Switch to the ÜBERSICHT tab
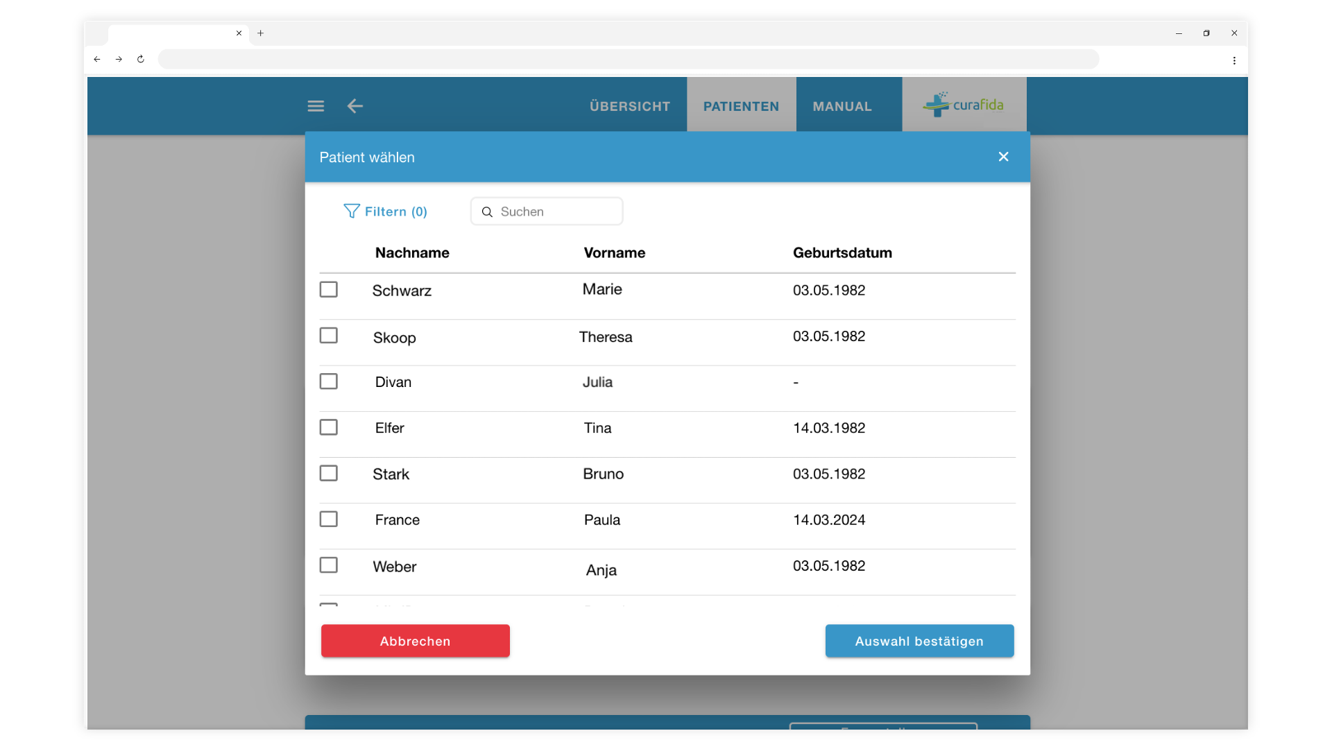Screen dimensions: 1332x749 630,106
